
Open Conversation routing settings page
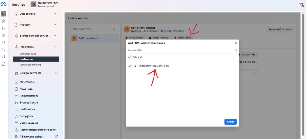pos(30,65)
